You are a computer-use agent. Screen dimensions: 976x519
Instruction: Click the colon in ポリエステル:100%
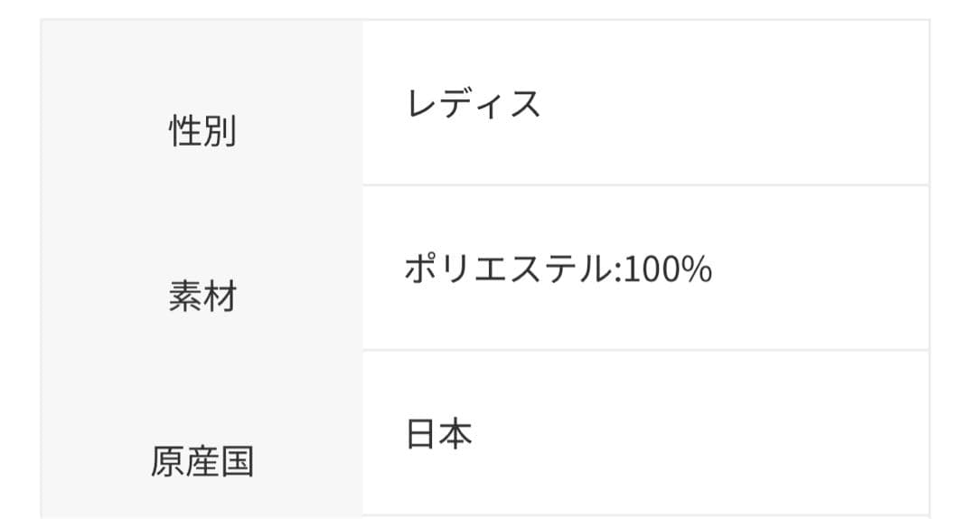pos(616,271)
